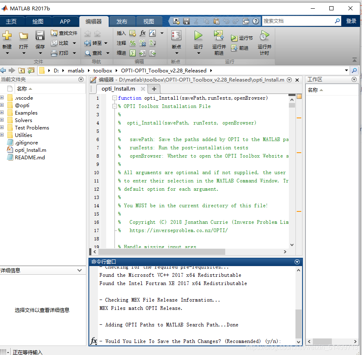362x355 pixels.
Task: Minimize the toolstrip ribbon
Action: [x=355, y=60]
